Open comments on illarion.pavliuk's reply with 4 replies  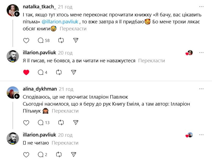pos(42,72)
